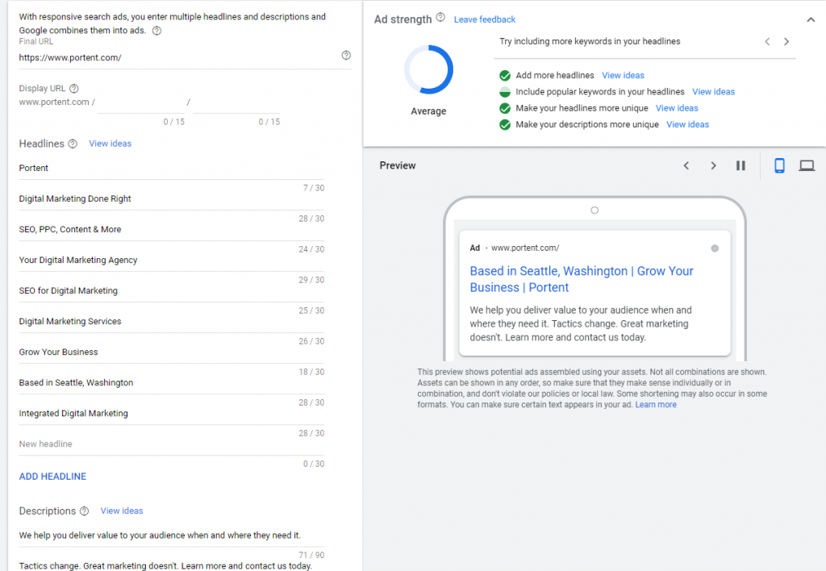Click the second Display URL path field
This screenshot has height=571, width=826.
[x=236, y=103]
